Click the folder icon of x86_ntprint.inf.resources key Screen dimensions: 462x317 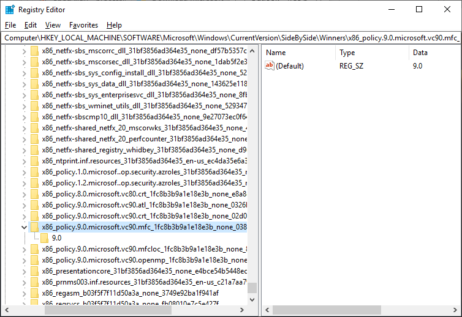[34, 161]
